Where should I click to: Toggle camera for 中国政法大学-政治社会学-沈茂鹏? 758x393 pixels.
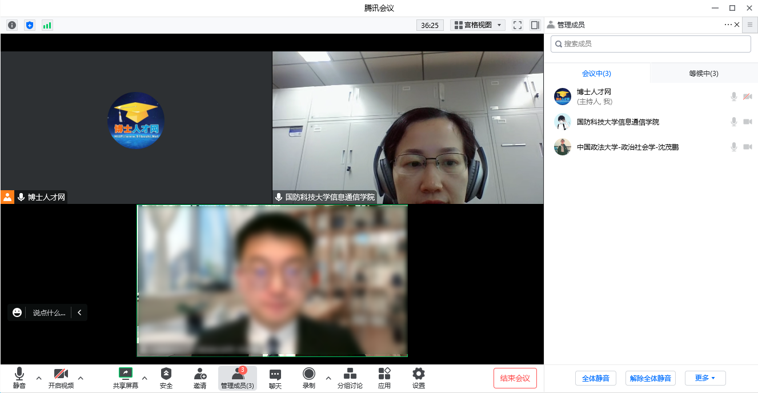(x=748, y=147)
